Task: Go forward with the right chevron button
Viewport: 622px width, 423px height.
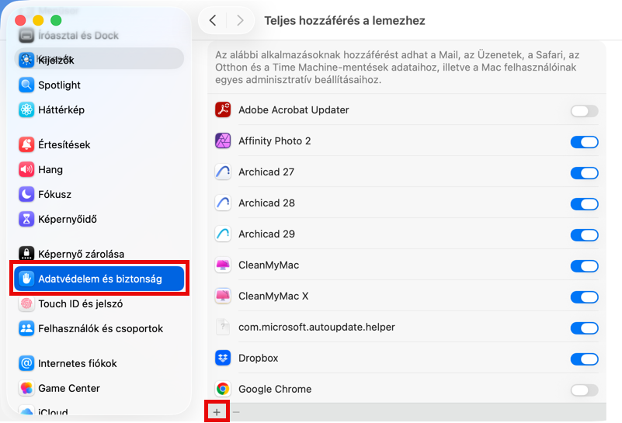Action: 240,20
